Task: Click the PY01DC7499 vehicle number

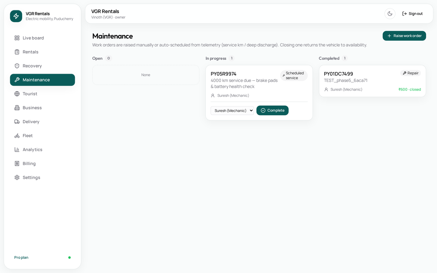Action: pyautogui.click(x=338, y=74)
